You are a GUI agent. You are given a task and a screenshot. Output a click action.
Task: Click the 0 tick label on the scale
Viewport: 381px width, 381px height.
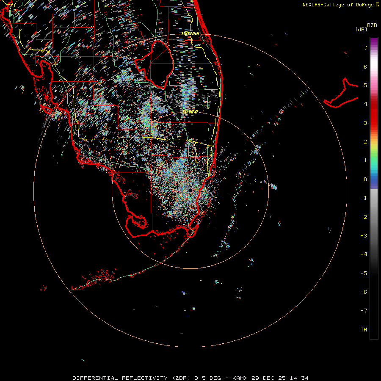(365, 179)
